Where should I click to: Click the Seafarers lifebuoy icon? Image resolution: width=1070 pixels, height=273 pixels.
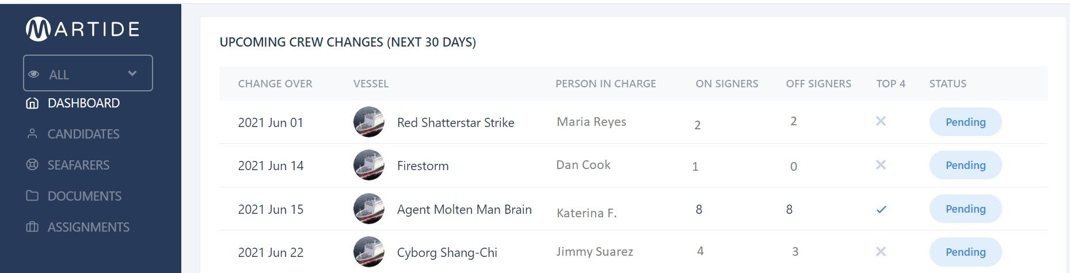pos(32,165)
